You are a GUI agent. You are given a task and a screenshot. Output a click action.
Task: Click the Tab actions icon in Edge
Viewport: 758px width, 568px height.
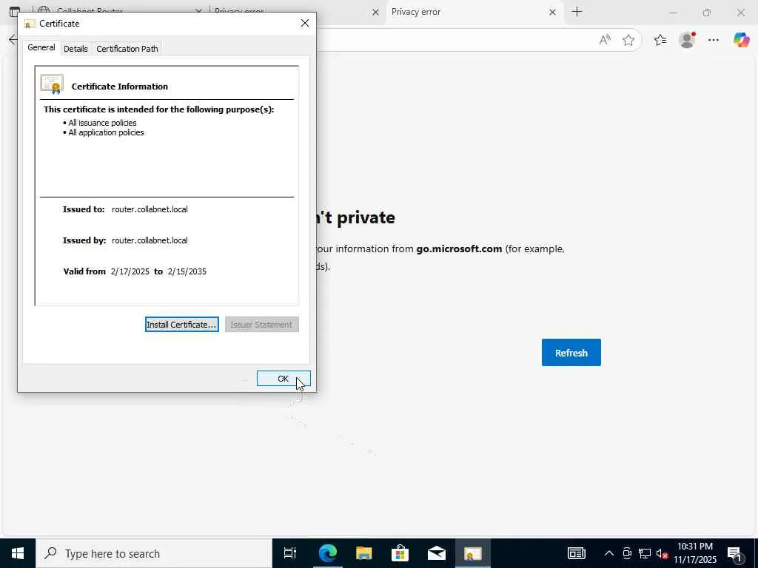[15, 12]
